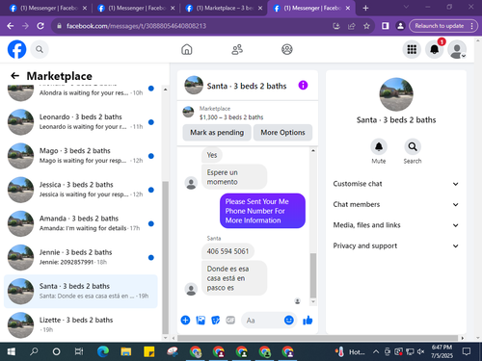The width and height of the screenshot is (482, 361).
Task: Toggle browser side panel
Action: tap(385, 26)
